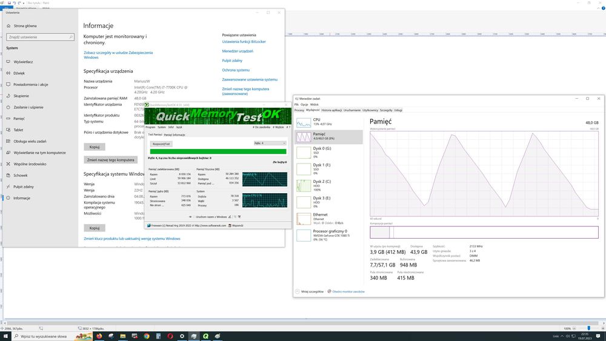606x341 pixels.
Task: Click the green memory test progress bar
Action: tap(218, 152)
